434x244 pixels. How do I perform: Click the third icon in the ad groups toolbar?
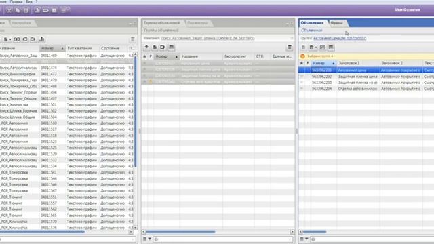click(x=163, y=47)
